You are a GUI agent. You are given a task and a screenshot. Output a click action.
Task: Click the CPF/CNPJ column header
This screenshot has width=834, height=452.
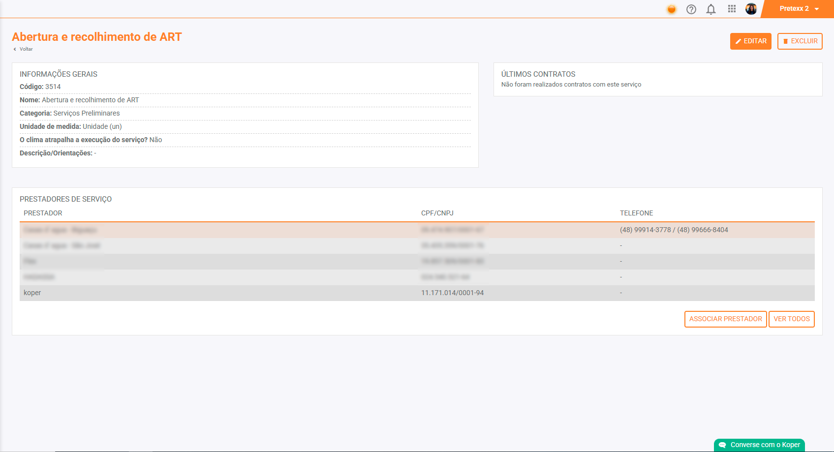coord(437,213)
